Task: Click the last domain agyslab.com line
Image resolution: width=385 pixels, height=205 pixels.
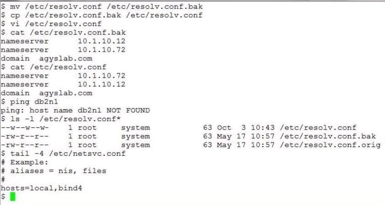Action: click(x=46, y=93)
